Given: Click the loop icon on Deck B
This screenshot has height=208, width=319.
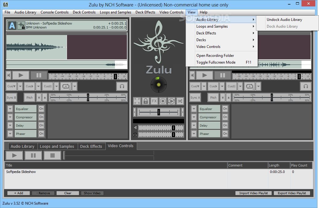Looking at the screenshot, I should click(x=250, y=86).
